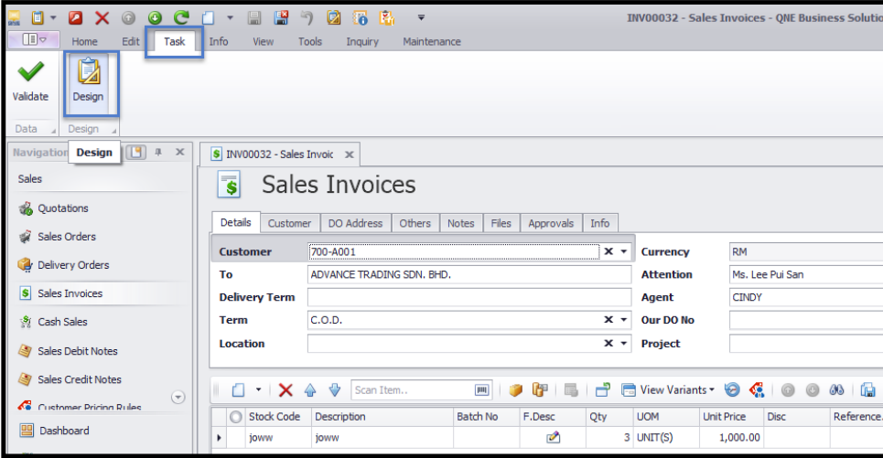Click the Dashboard navigation button

[x=63, y=431]
